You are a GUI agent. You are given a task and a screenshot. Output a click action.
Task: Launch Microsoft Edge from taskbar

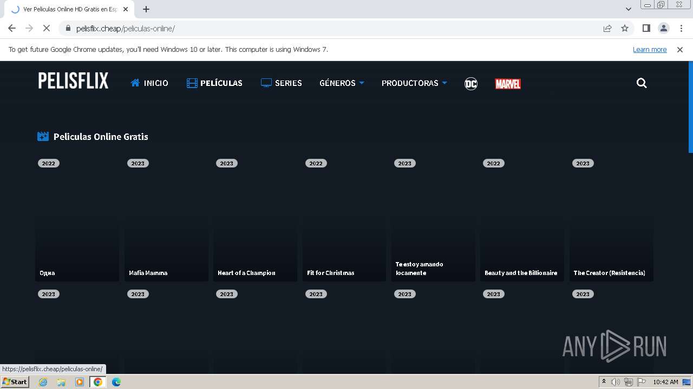pos(116,382)
